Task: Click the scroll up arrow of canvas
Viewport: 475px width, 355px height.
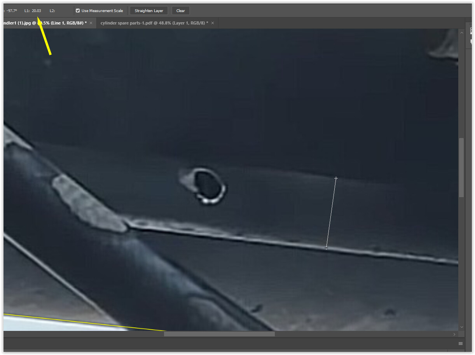Action: [x=461, y=33]
